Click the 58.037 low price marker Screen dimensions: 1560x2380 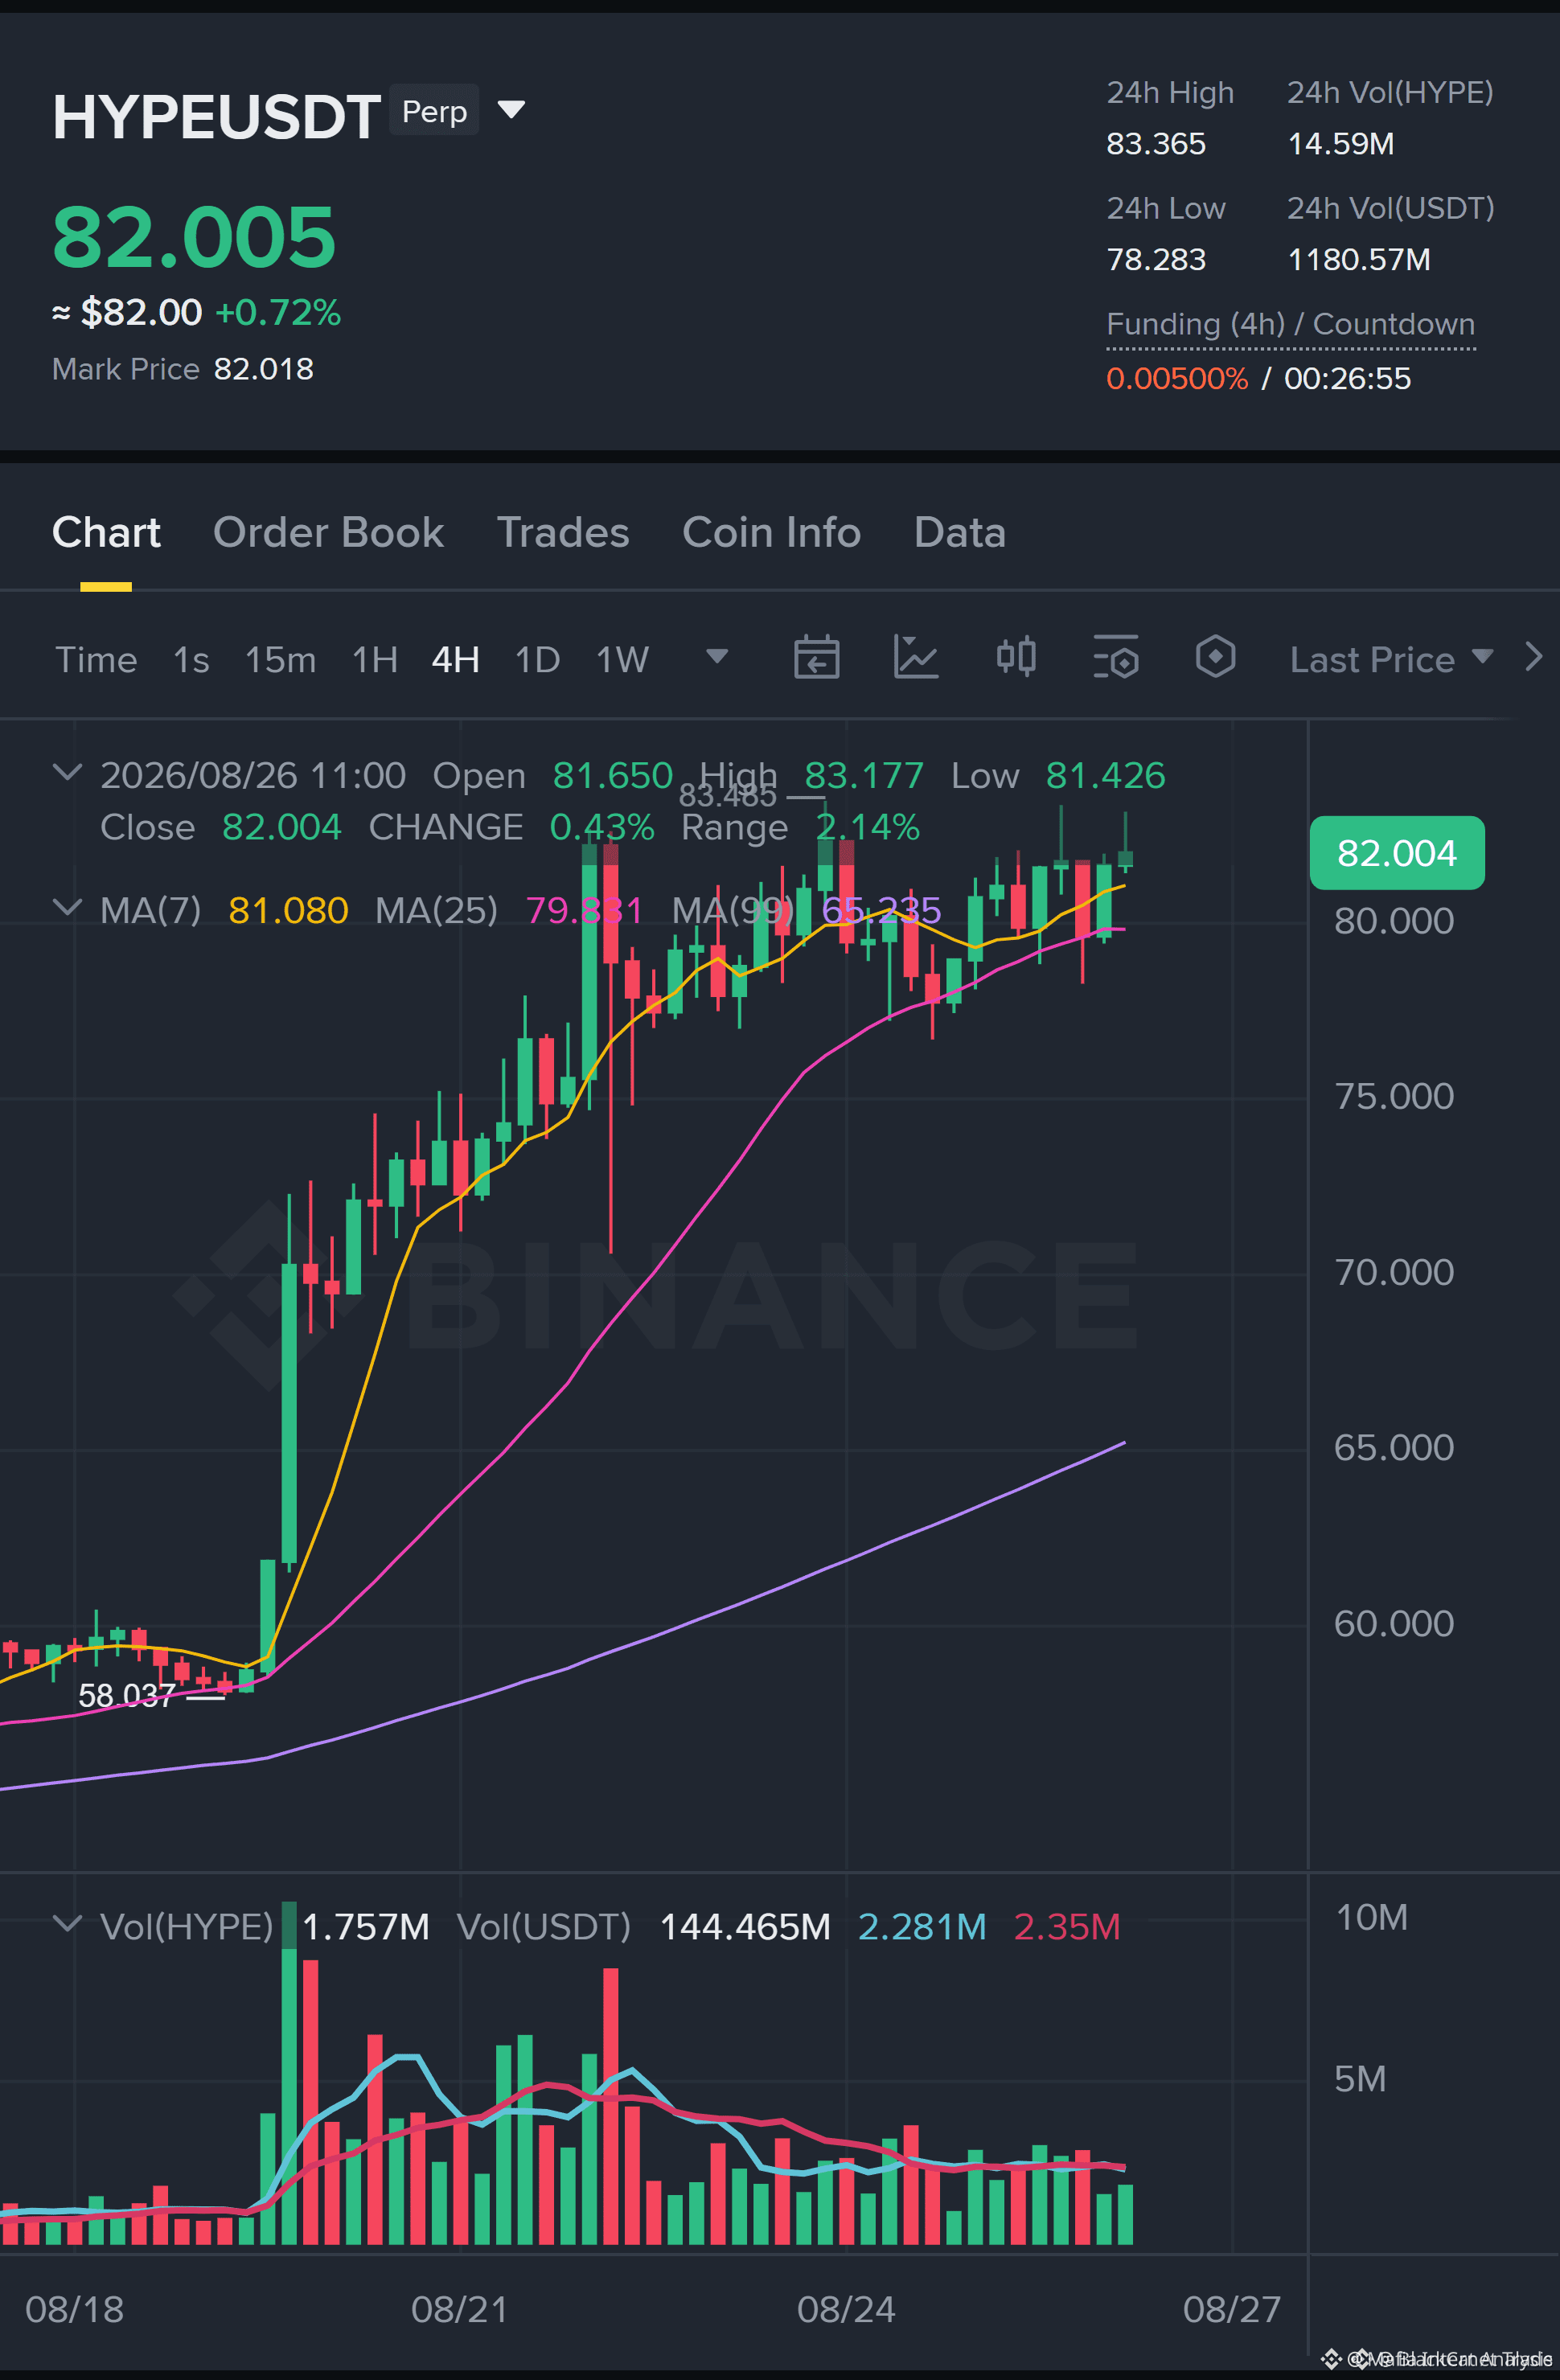(x=127, y=1695)
